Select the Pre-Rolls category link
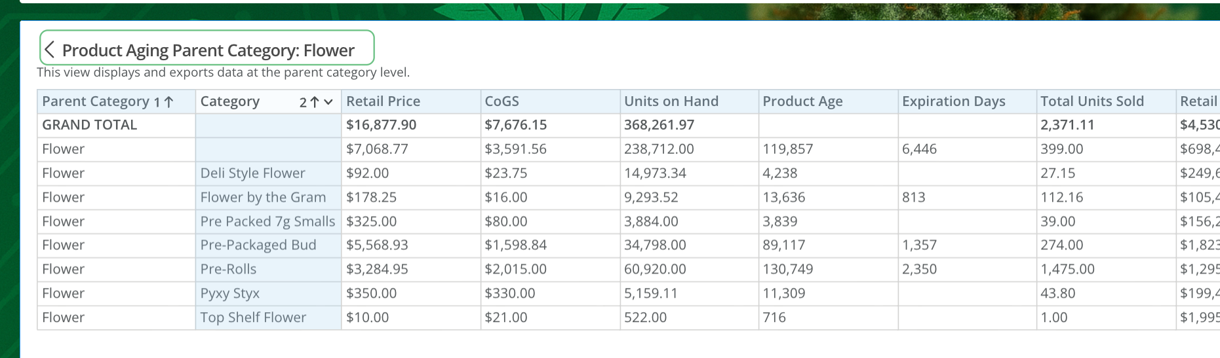This screenshot has width=1220, height=358. [x=228, y=270]
